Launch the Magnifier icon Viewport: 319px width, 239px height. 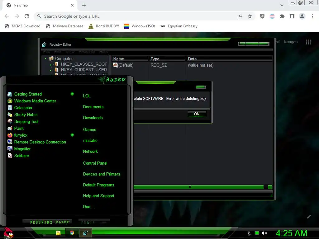click(x=10, y=149)
